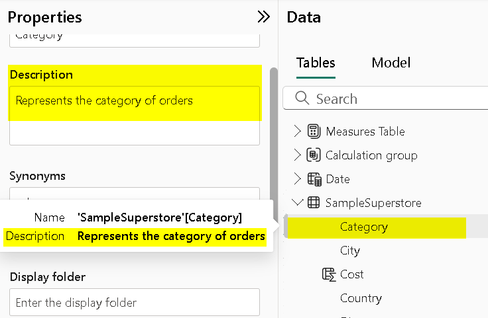This screenshot has width=488, height=318.
Task: Click the Description text box
Action: click(x=135, y=115)
